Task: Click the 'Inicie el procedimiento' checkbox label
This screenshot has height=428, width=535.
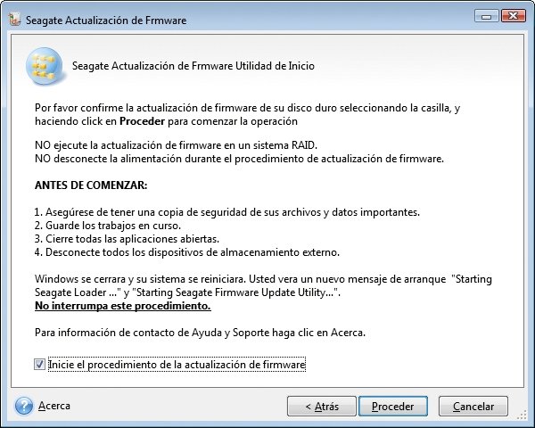Action: (x=177, y=365)
